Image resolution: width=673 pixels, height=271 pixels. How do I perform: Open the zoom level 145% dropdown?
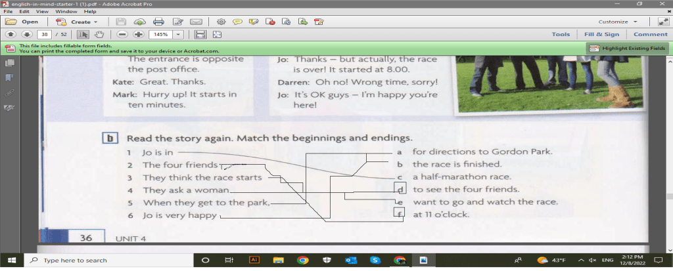coord(179,34)
